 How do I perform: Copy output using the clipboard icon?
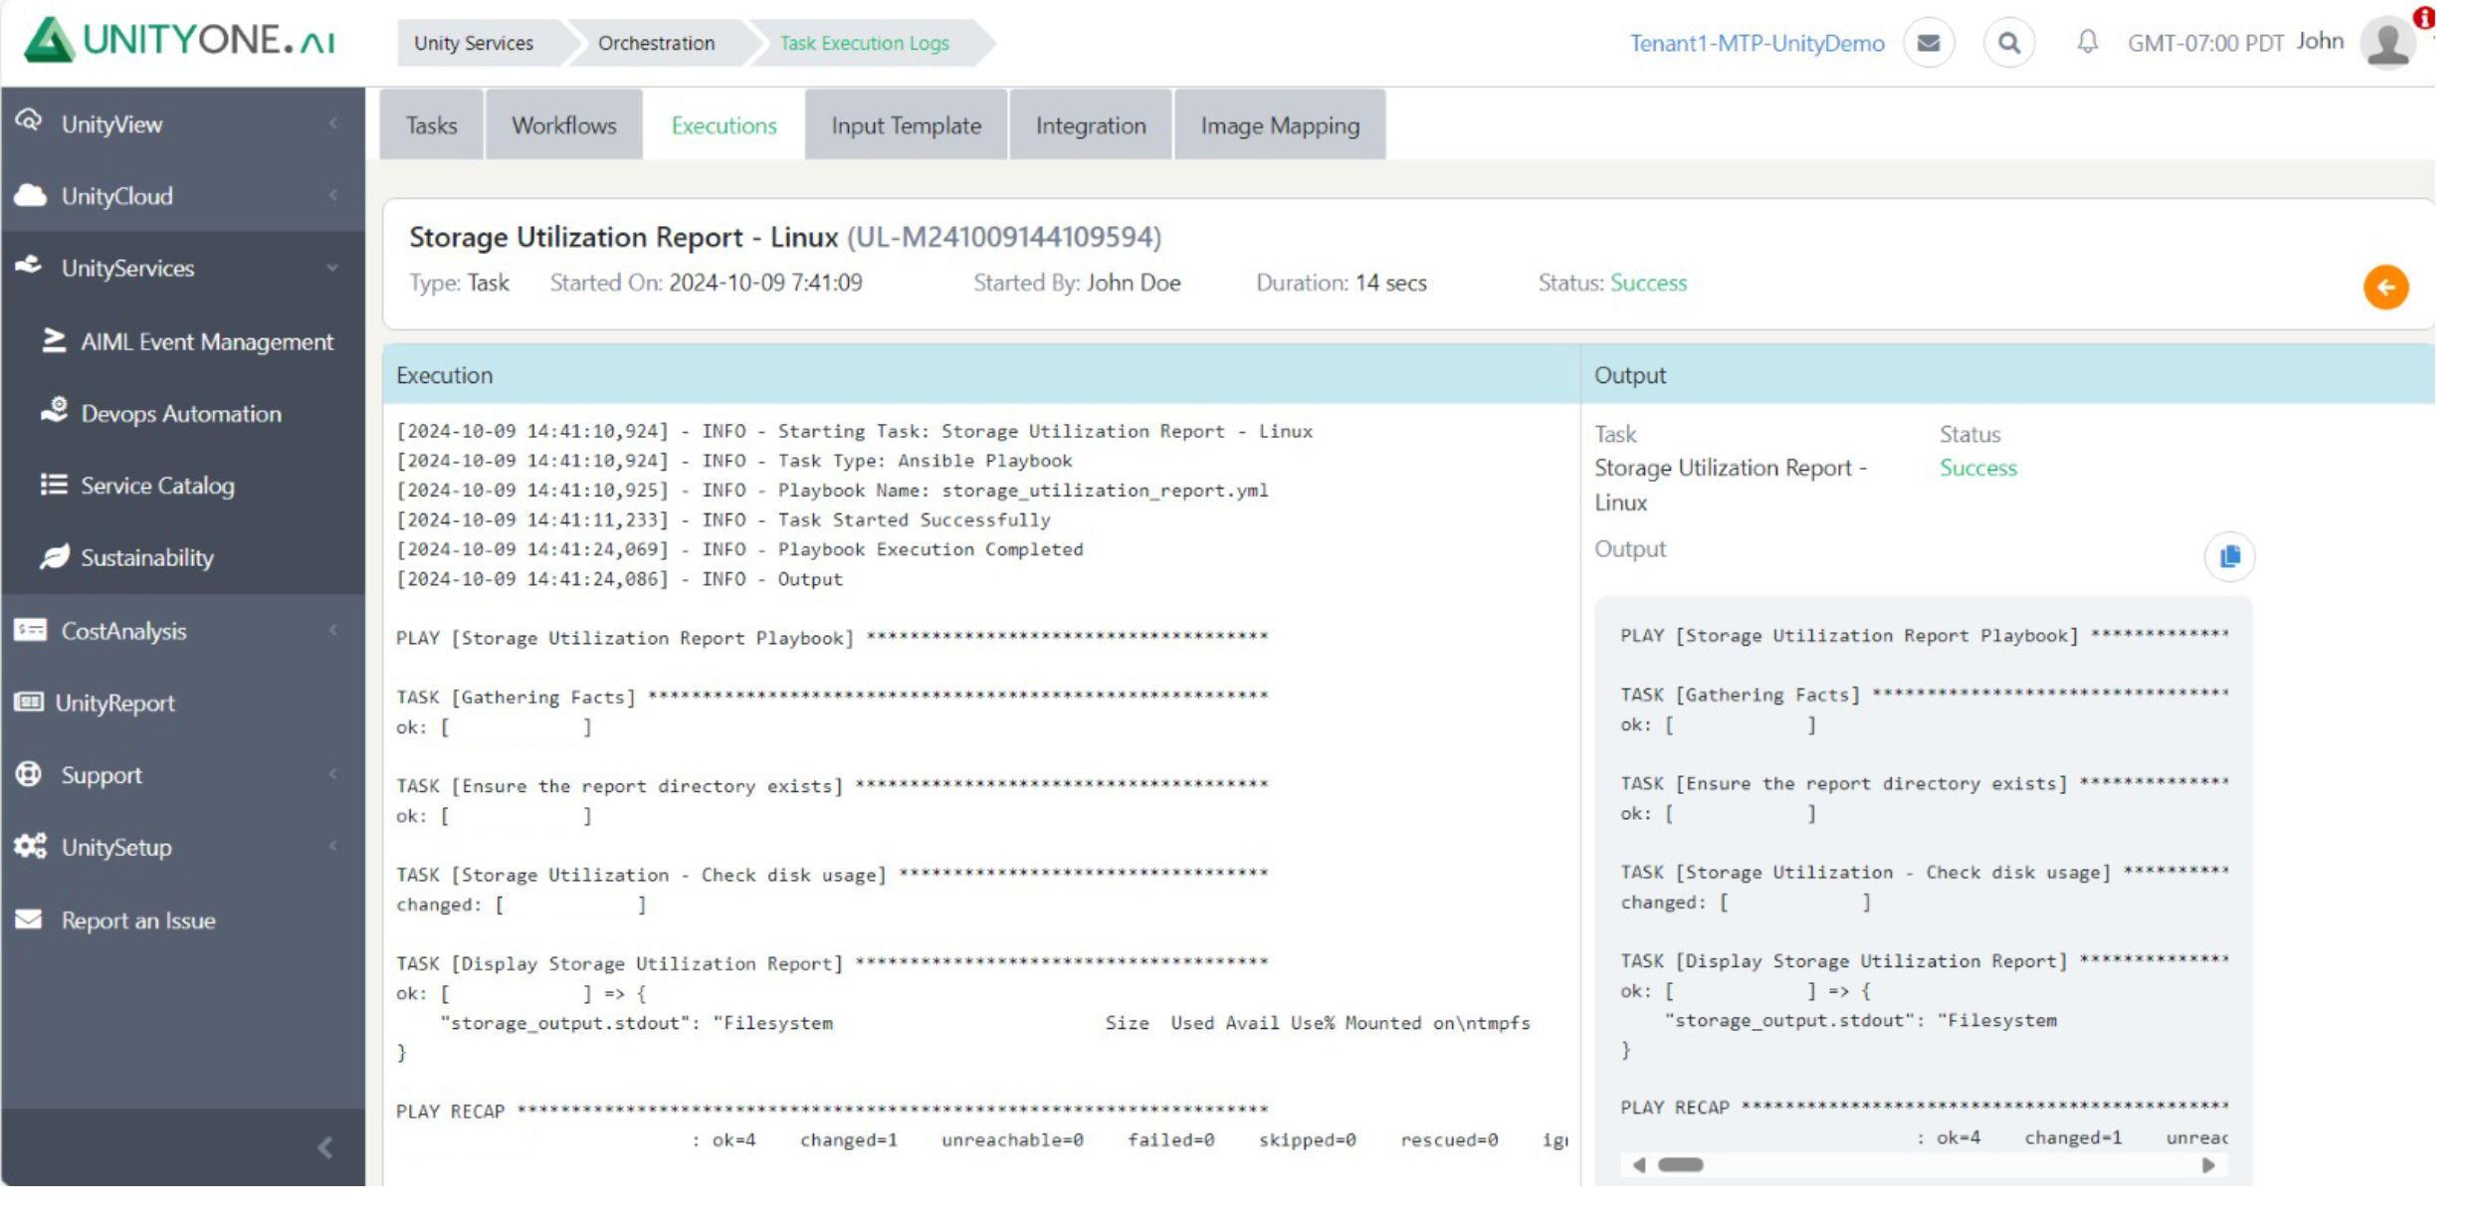pos(2229,555)
